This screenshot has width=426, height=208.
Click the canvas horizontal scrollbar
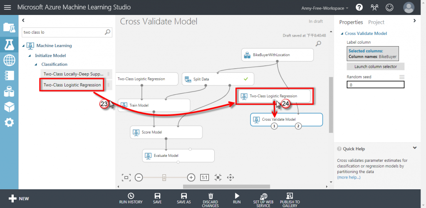click(226, 186)
